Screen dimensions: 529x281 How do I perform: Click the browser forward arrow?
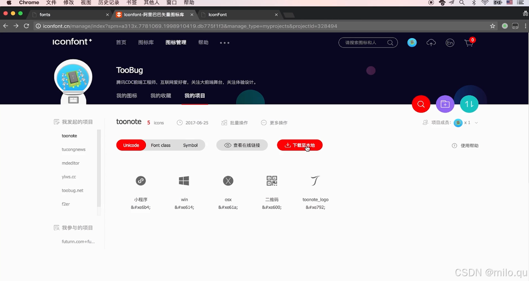[x=16, y=26]
